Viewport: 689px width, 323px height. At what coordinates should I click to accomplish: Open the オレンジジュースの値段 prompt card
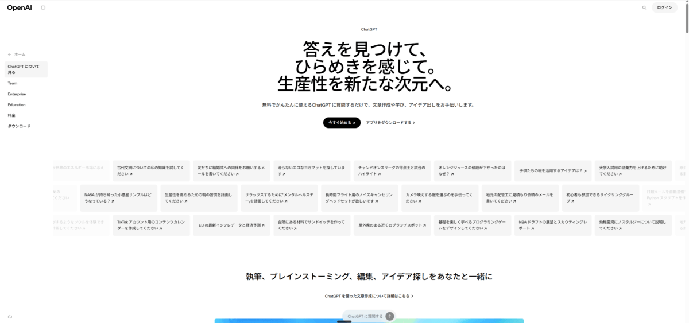pos(473,170)
